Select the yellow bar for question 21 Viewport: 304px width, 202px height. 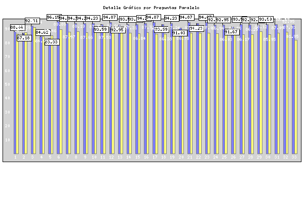pos(191,93)
